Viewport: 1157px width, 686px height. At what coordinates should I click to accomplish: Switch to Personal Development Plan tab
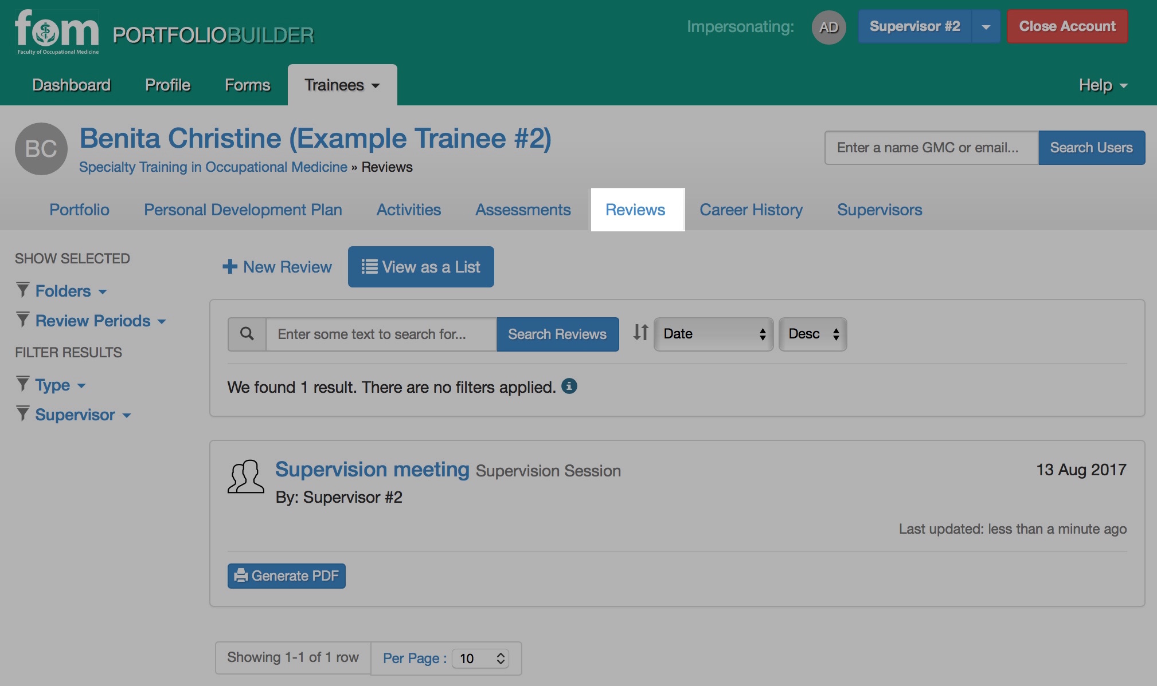click(243, 210)
